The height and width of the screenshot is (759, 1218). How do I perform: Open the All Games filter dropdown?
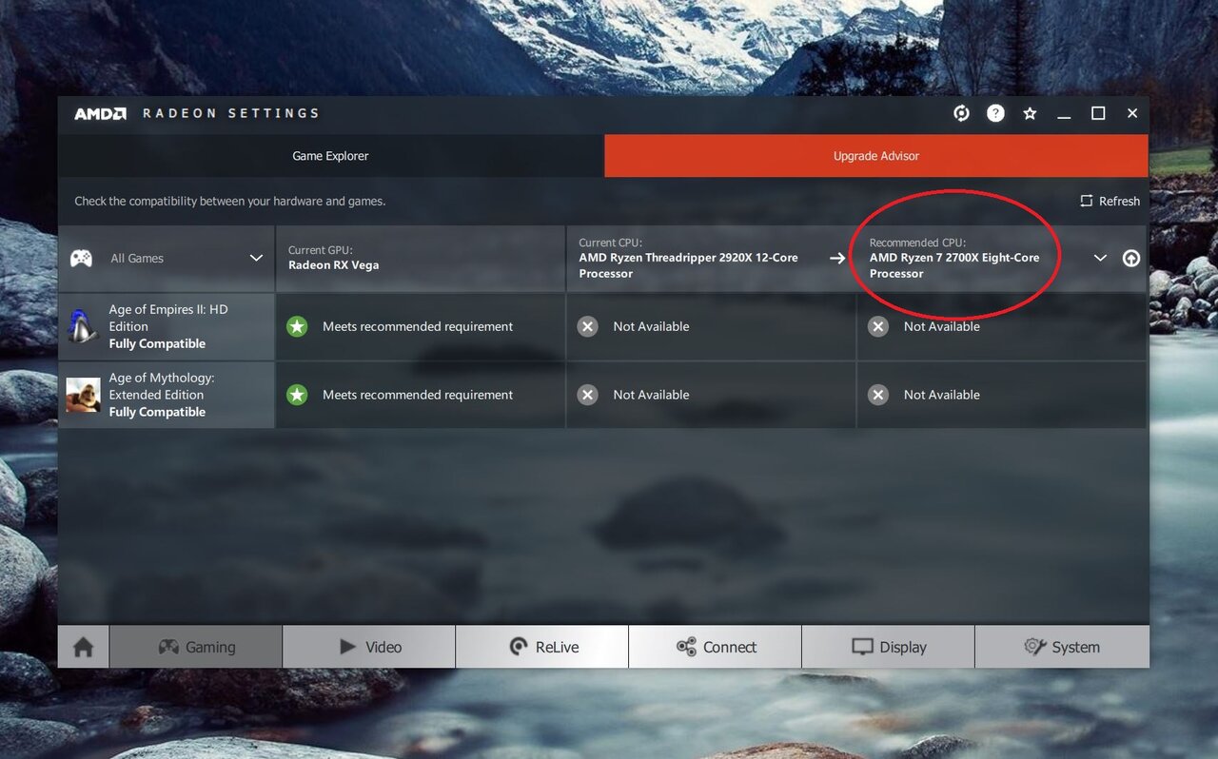167,258
